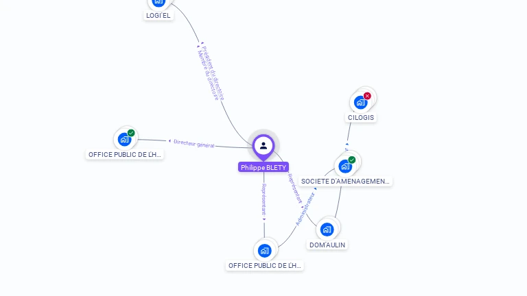Click the LOGI'EL company node icon

(x=159, y=3)
